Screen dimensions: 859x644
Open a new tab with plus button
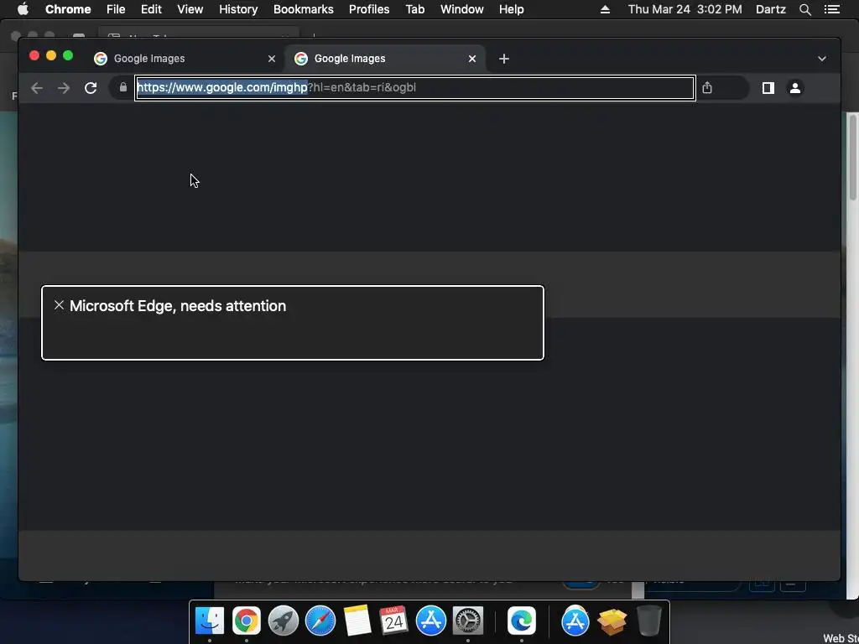[504, 59]
